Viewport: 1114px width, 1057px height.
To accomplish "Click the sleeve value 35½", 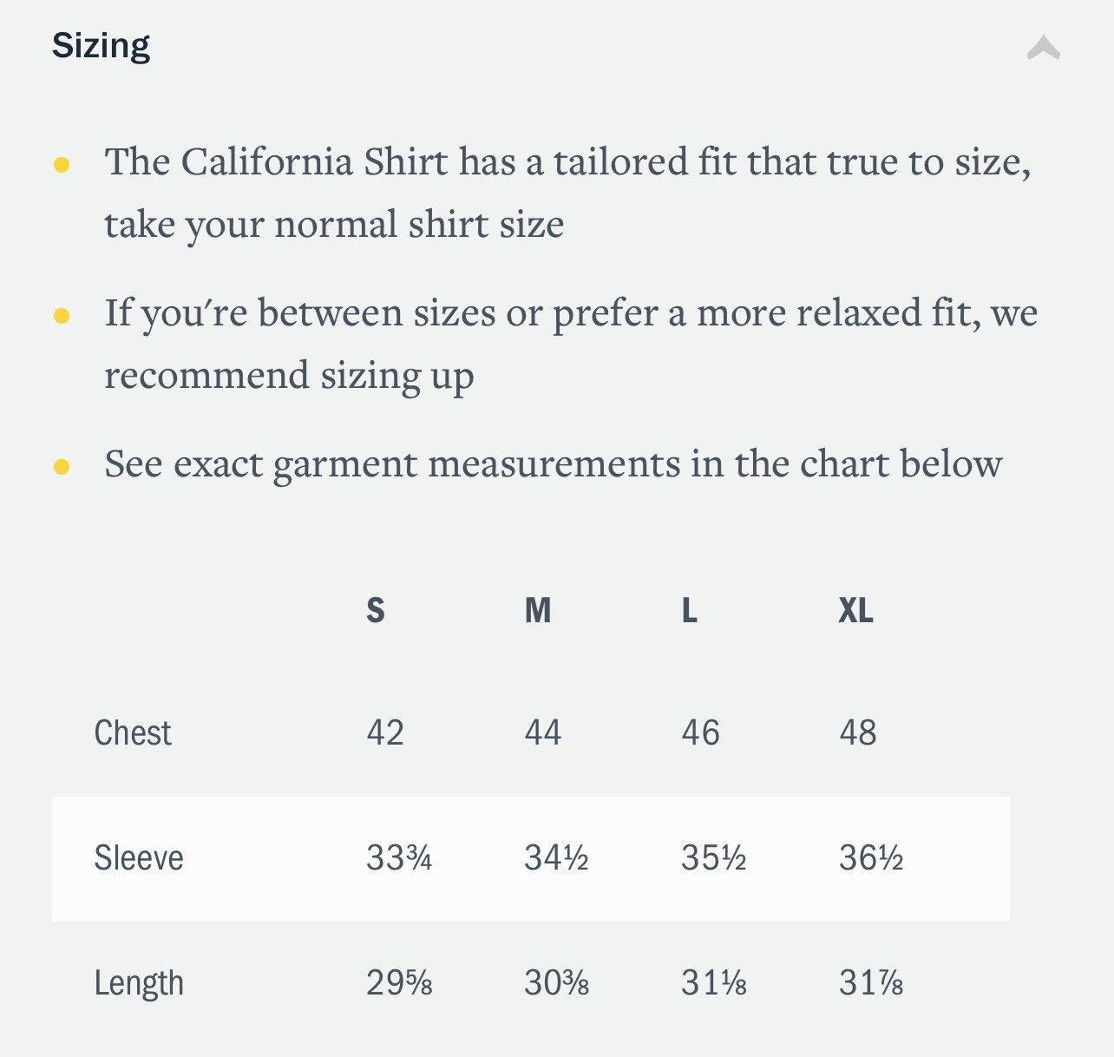I will tap(714, 858).
